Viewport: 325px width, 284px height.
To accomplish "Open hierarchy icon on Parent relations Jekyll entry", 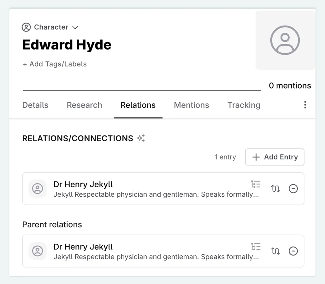I will coord(256,246).
